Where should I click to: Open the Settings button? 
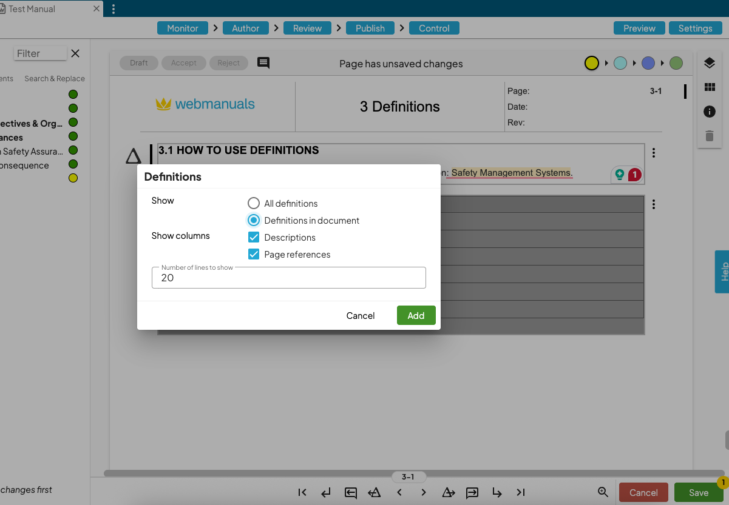(696, 28)
